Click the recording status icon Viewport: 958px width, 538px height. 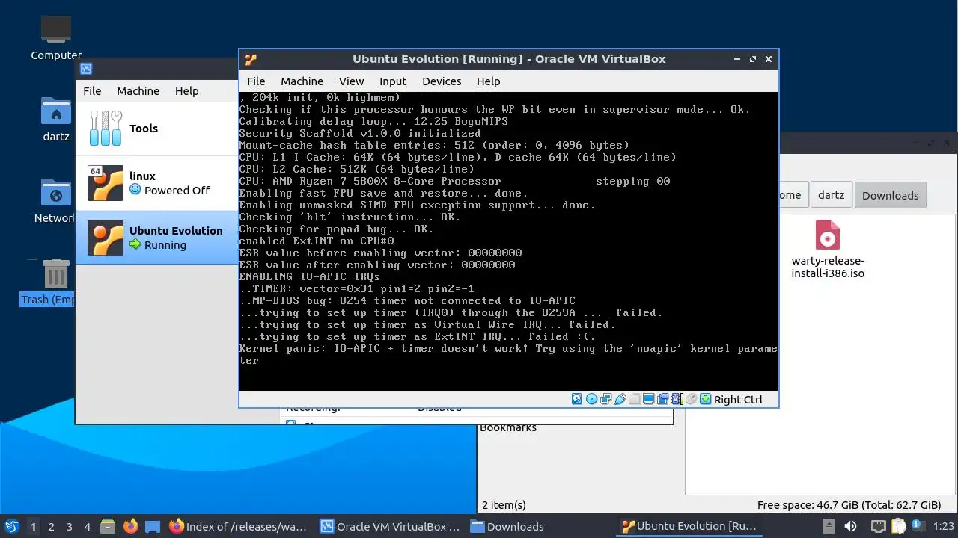click(662, 399)
